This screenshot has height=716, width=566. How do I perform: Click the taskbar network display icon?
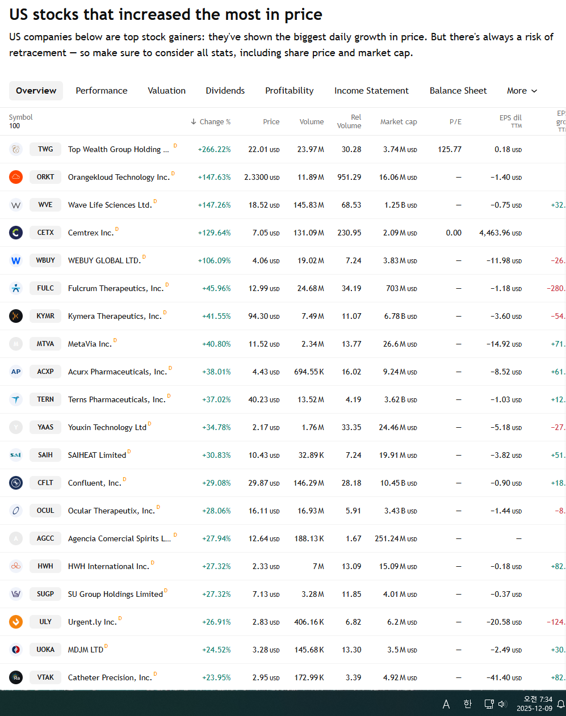(x=489, y=704)
